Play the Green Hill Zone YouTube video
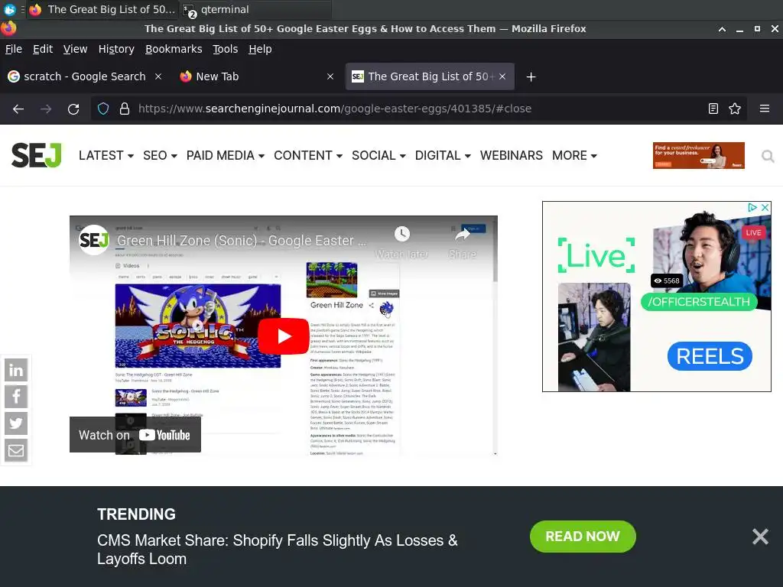 (x=283, y=336)
